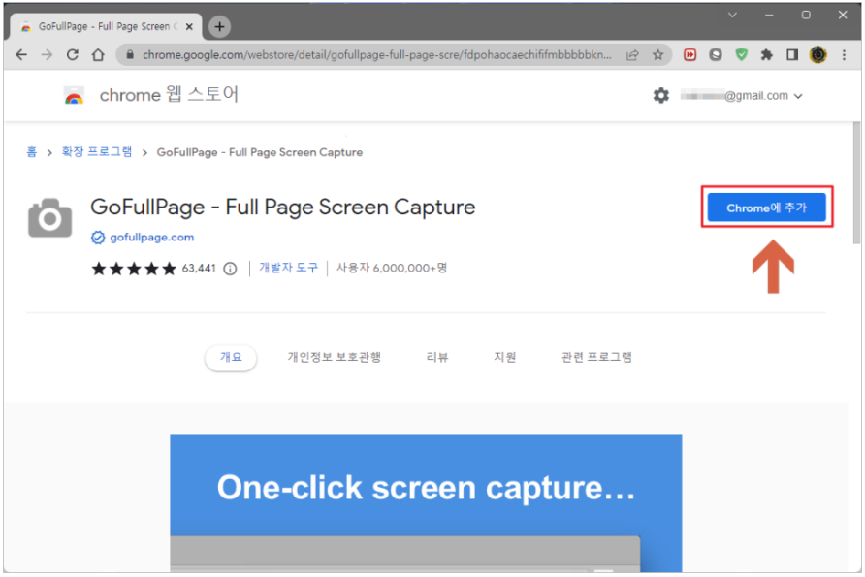Open the gofullpage.com link
The height and width of the screenshot is (577, 865).
tap(151, 238)
